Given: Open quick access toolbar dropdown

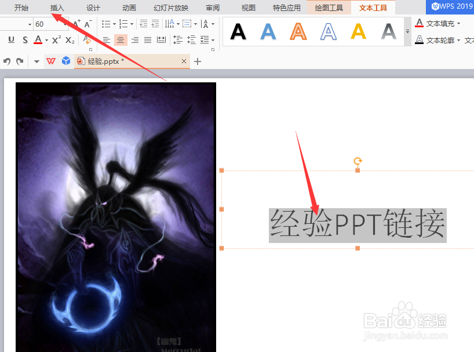Looking at the screenshot, I should 37,61.
